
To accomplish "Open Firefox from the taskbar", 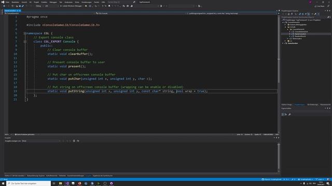I will [79, 183].
